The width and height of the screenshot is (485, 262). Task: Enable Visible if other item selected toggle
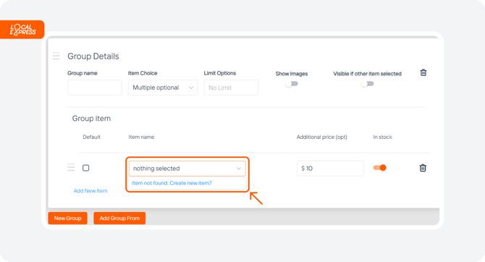368,84
